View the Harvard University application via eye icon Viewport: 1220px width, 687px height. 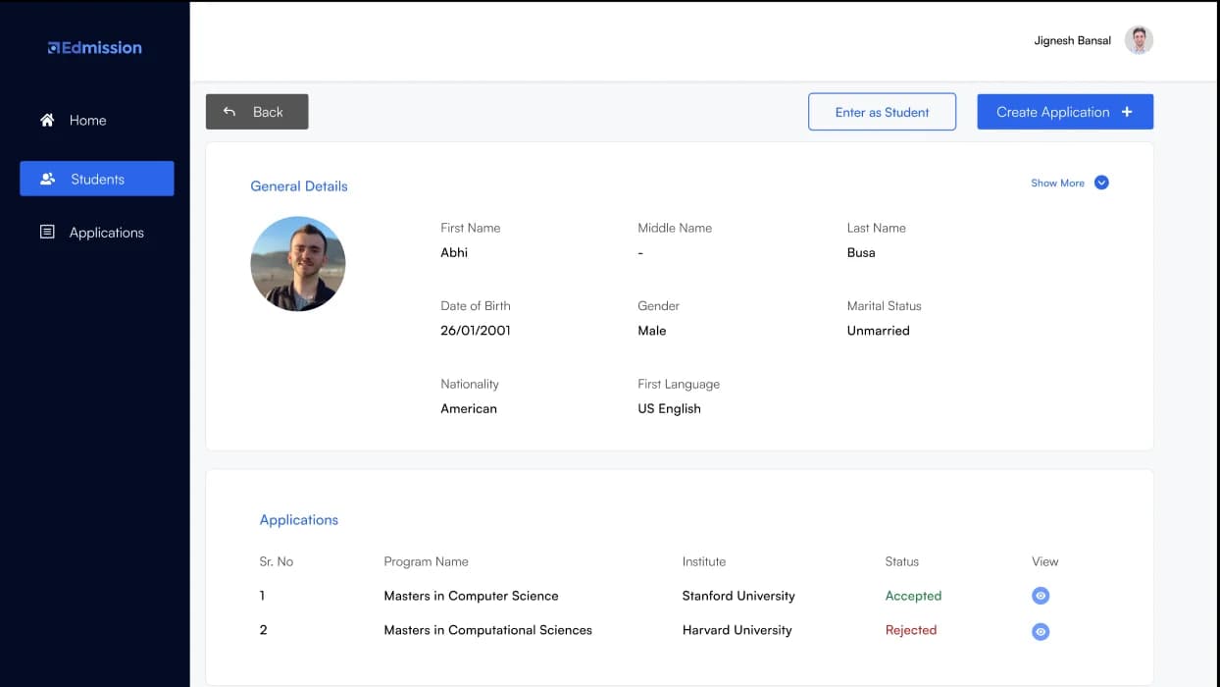(x=1041, y=631)
